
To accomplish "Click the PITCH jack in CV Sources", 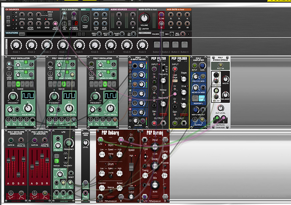I will click(22, 15).
